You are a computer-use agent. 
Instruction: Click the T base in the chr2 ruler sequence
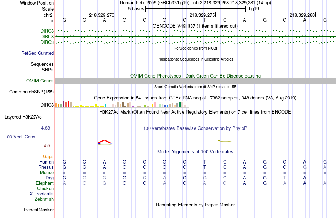[205, 20]
